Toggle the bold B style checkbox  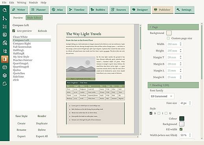(151, 113)
